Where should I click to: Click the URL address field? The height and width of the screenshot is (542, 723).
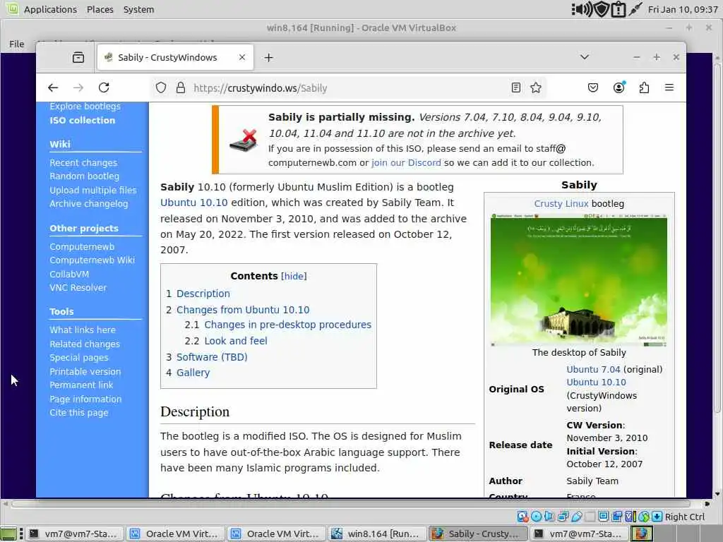[x=348, y=88]
